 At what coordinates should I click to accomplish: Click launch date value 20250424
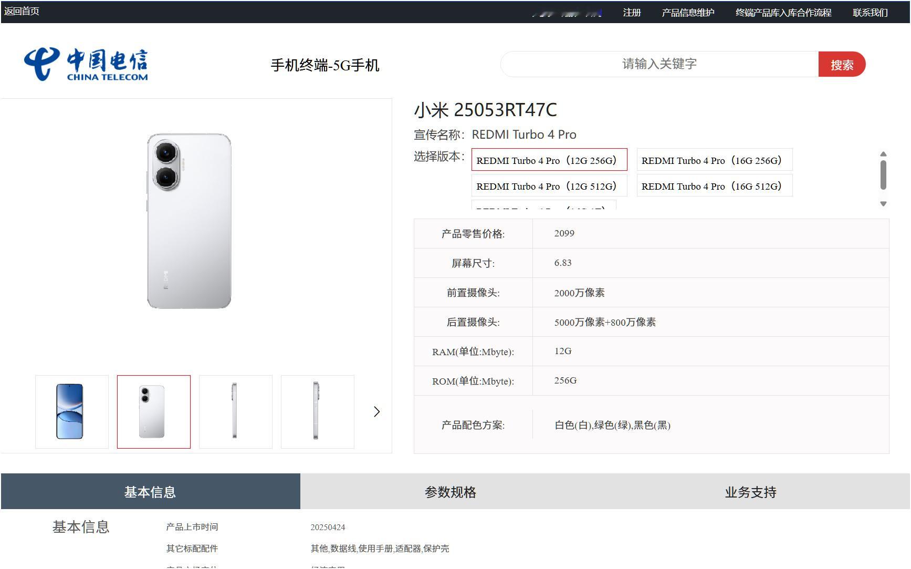(x=328, y=527)
